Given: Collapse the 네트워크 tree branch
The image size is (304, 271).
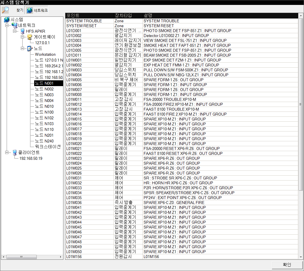Looking at the screenshot, I should point(7,25).
